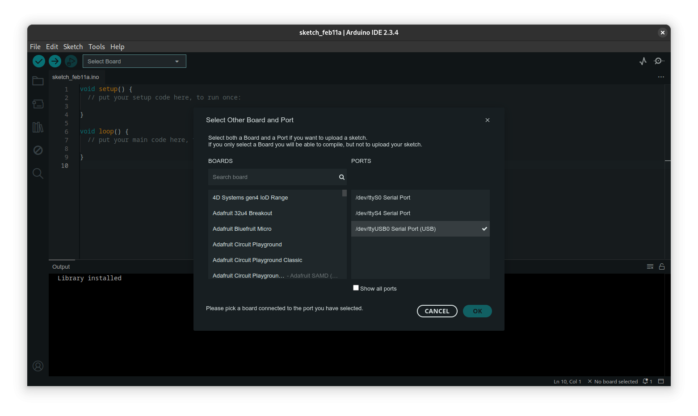
Task: Open the Boards Manager sidebar icon
Action: click(x=38, y=104)
